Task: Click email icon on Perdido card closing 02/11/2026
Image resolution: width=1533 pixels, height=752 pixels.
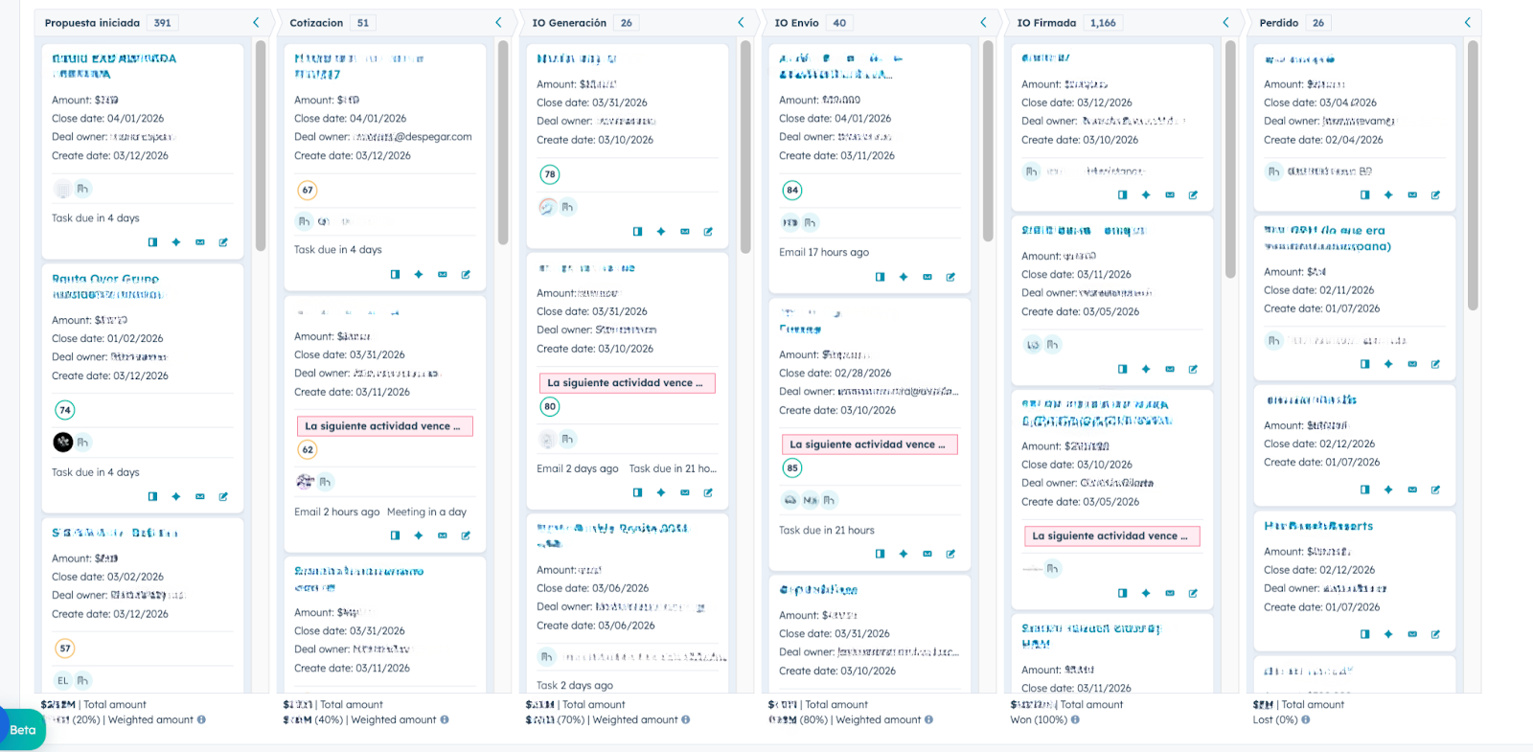Action: 1412,364
